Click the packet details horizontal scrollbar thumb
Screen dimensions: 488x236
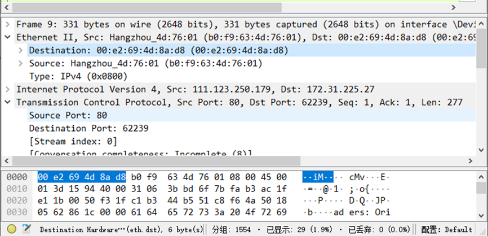(x=156, y=161)
